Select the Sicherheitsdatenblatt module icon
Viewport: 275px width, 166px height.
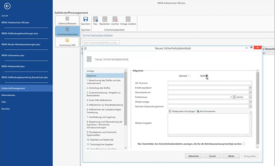pos(67,30)
